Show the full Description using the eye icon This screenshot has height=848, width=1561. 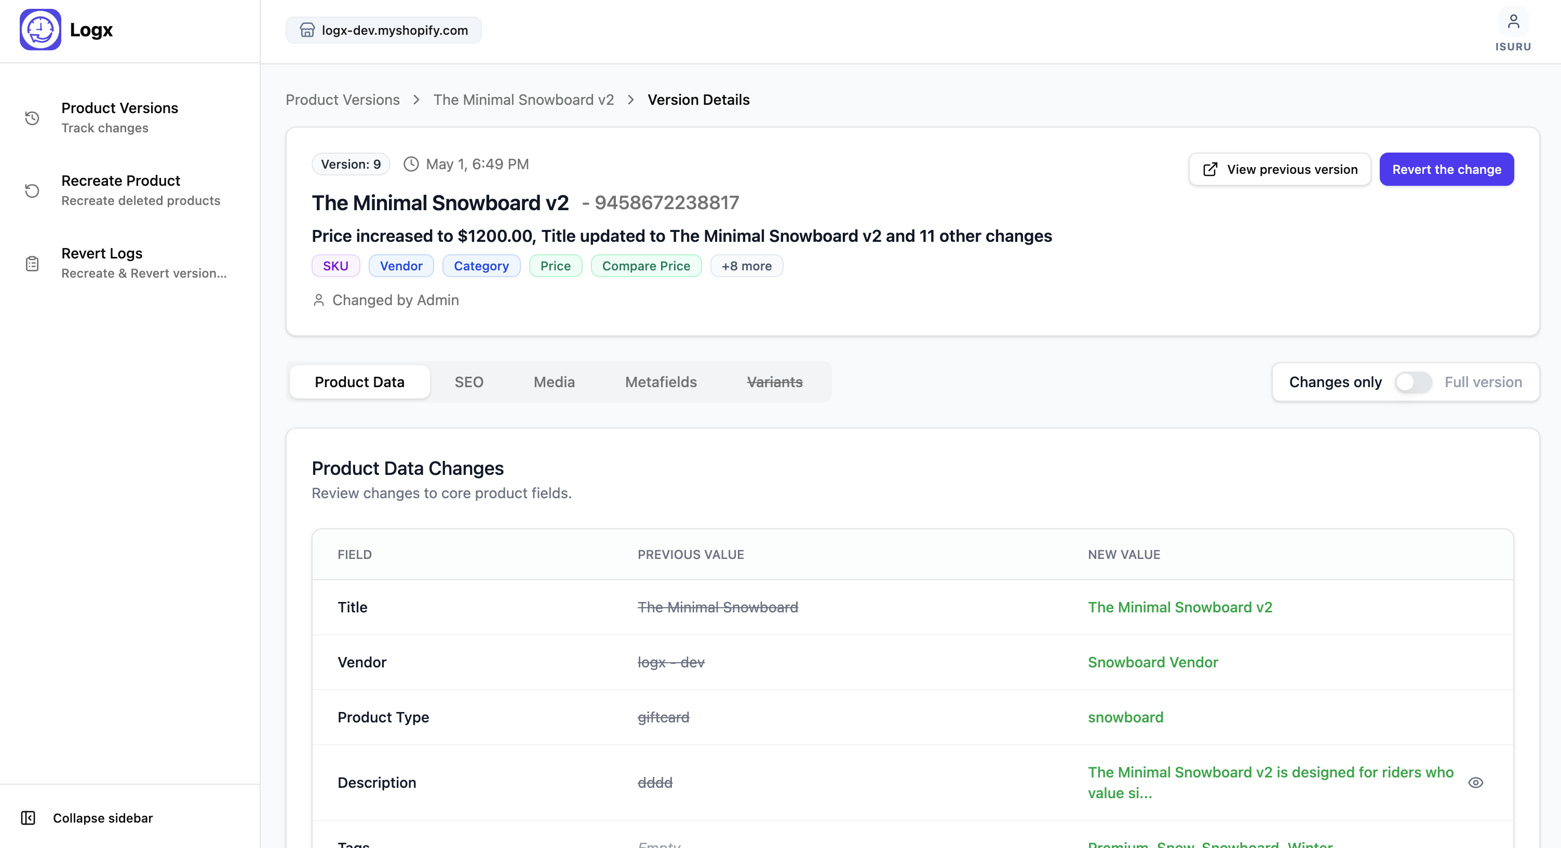tap(1475, 783)
